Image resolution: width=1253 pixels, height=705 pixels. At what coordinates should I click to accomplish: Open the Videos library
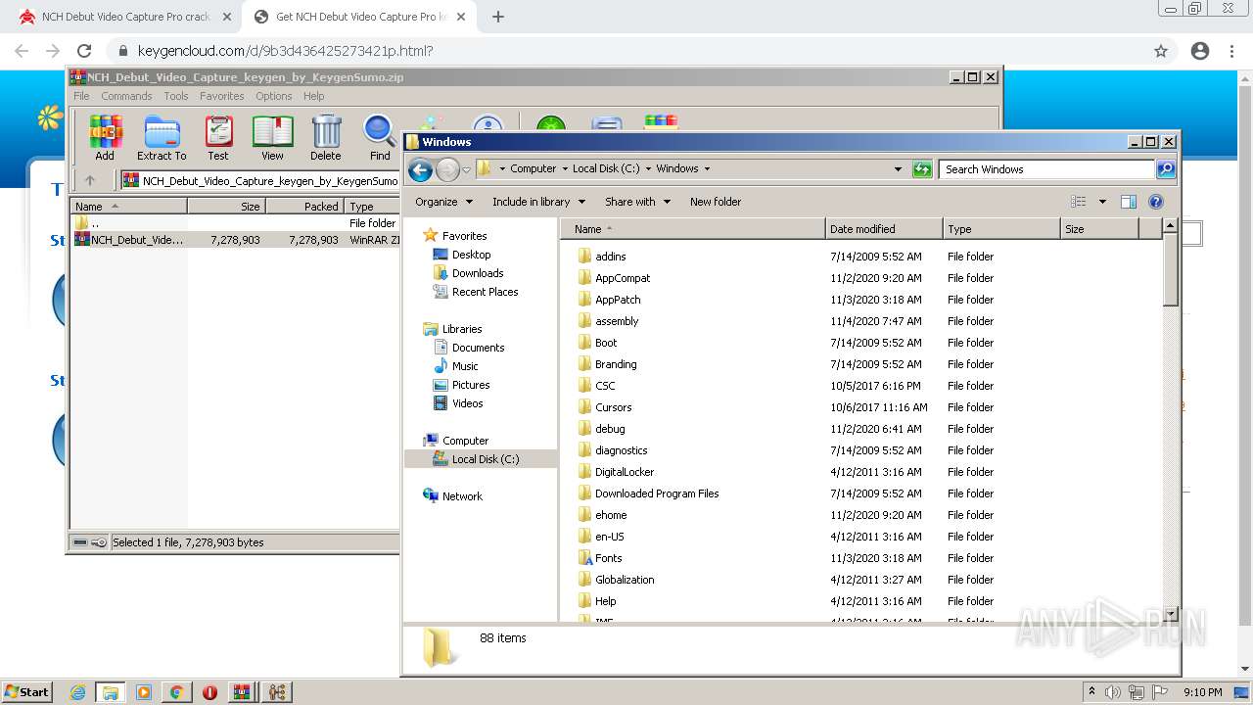click(x=467, y=403)
